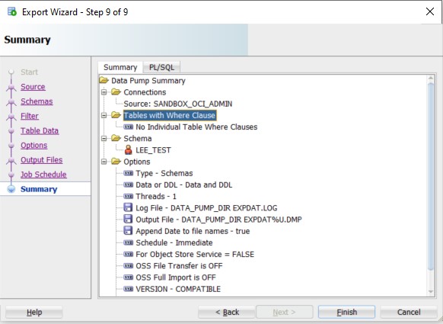Collapse the Connections tree node
443x324 pixels.
pos(104,92)
